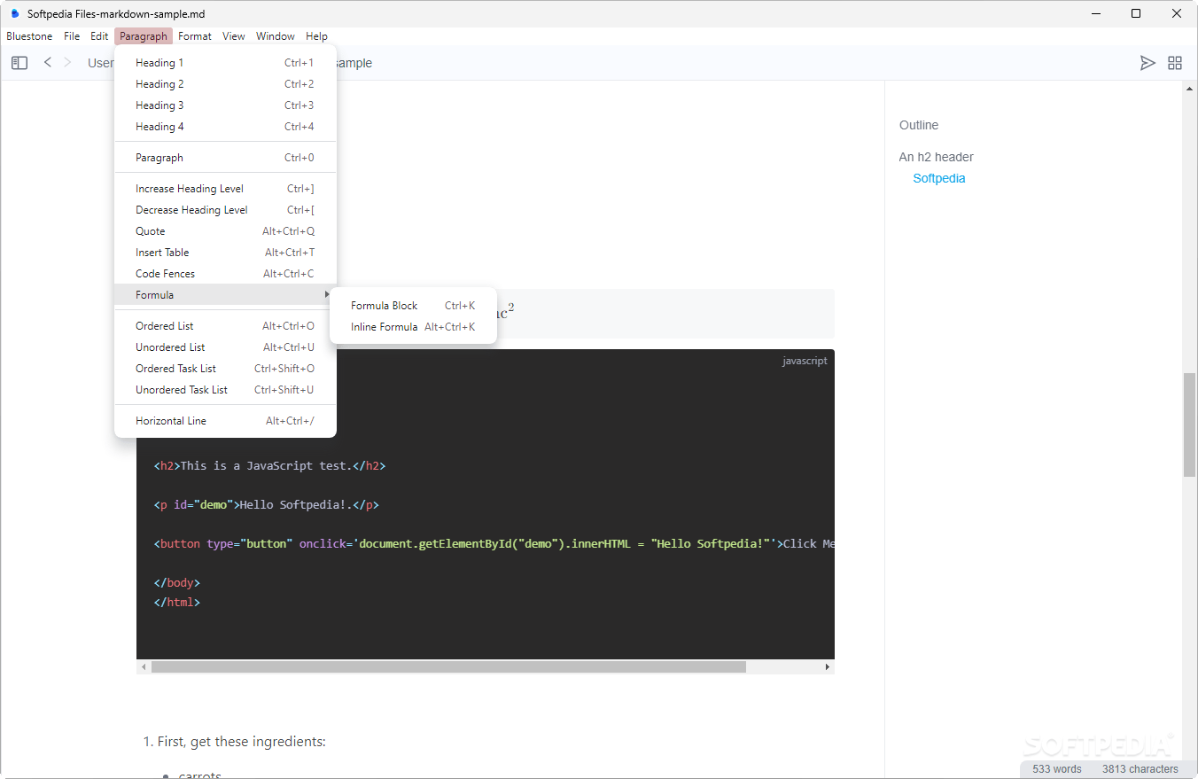Open the File menu

(72, 36)
